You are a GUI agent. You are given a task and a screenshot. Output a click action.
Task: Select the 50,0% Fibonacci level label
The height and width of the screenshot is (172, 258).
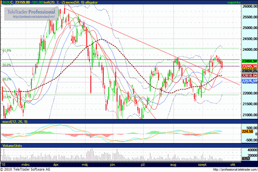click(x=6, y=65)
